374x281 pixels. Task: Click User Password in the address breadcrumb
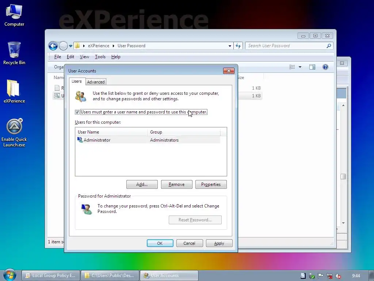tap(131, 46)
